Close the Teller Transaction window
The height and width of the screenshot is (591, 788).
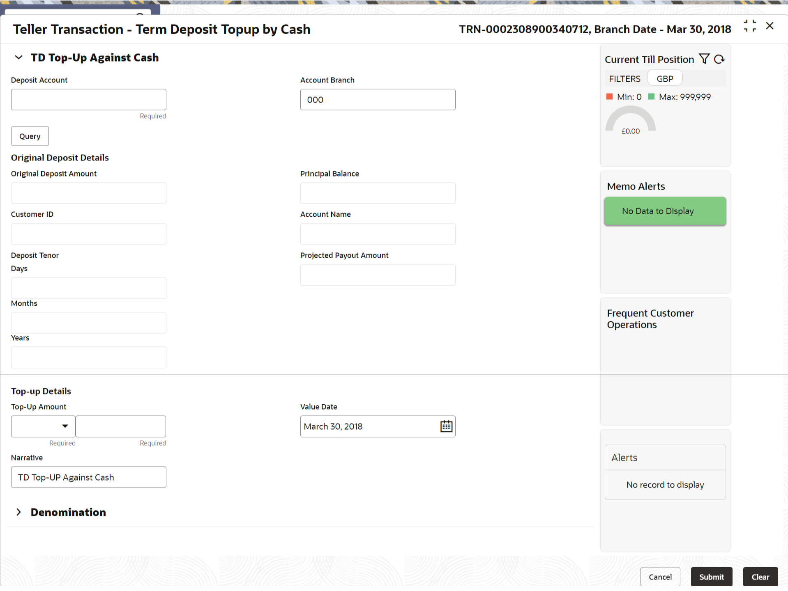click(770, 26)
